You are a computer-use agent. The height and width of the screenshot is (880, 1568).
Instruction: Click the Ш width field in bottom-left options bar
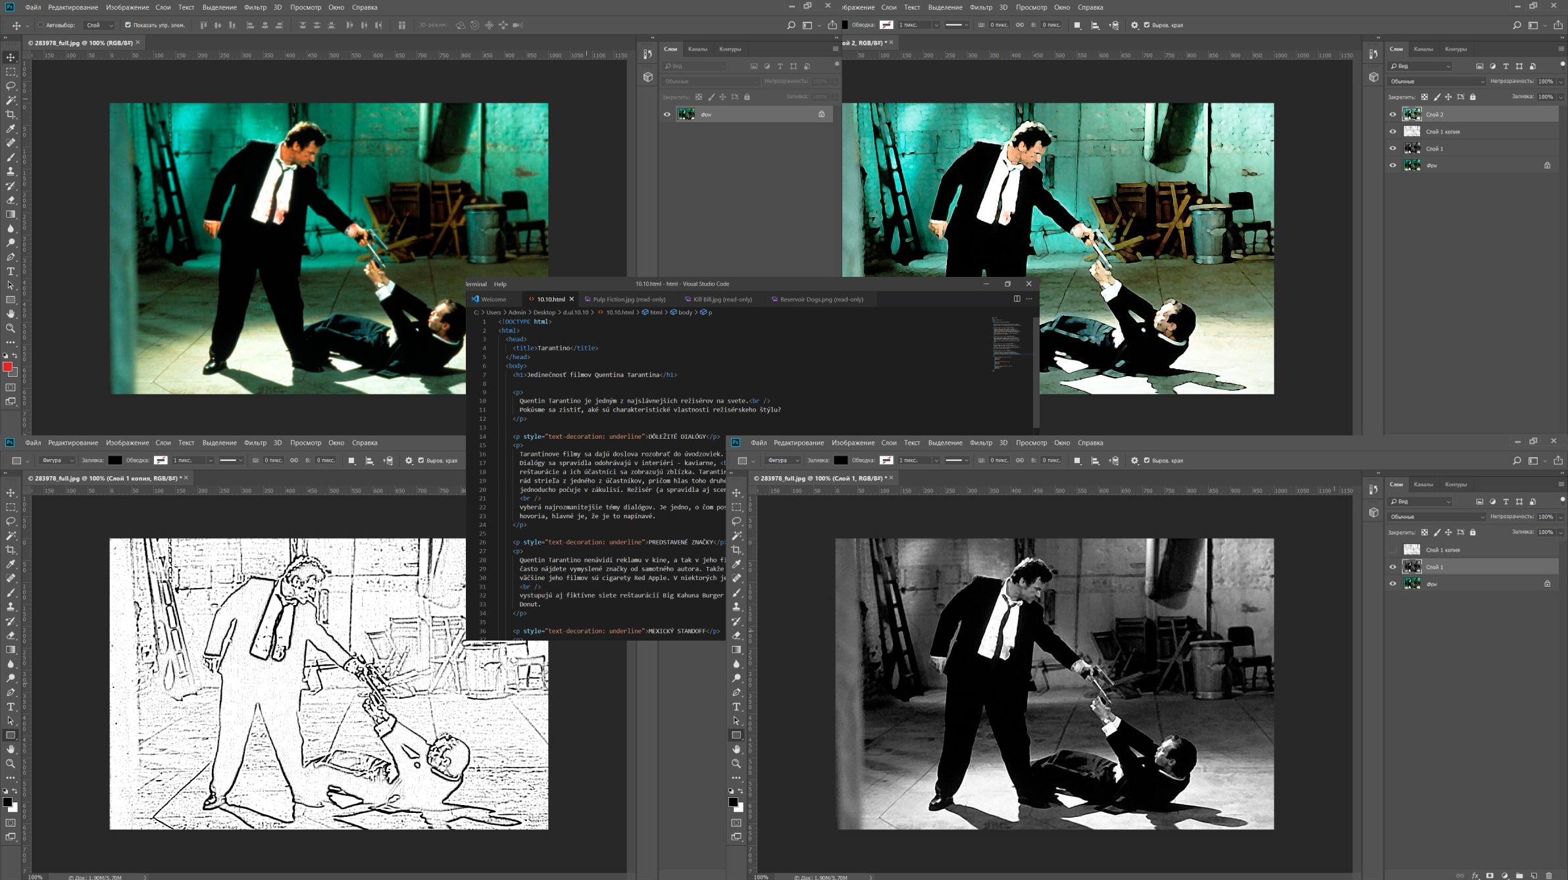[272, 460]
